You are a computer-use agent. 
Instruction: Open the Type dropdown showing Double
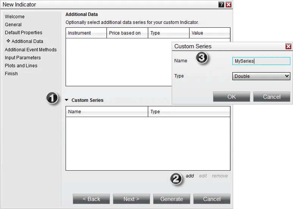[x=261, y=76]
